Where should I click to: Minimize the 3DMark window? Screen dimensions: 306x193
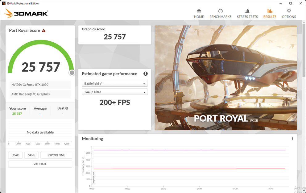coord(280,3)
